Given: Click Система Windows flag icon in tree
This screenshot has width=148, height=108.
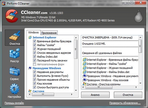Looking at the screenshot, I should pyautogui.click(x=30, y=91).
